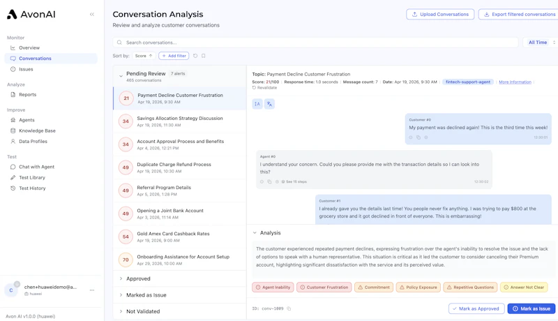Viewport: 558px width, 321px height.
Task: Select the Customer Frustration tag
Action: [x=324, y=288]
